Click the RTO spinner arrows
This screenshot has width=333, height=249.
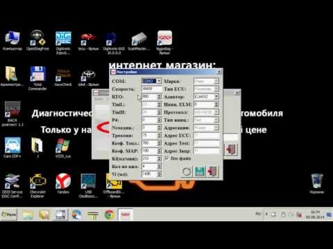[159, 97]
